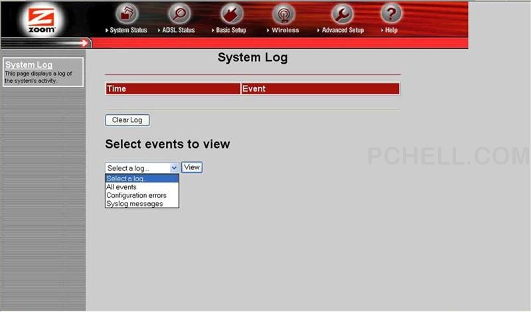The width and height of the screenshot is (531, 312).
Task: Open the System Log sidebar link
Action: [x=29, y=65]
